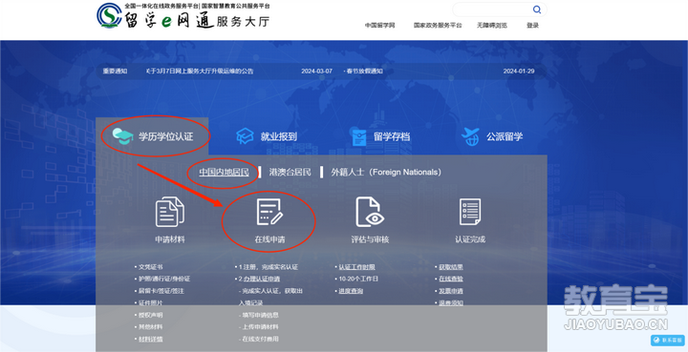
Task: Click the 护照/通行证/身份证 list item
Action: 164,279
